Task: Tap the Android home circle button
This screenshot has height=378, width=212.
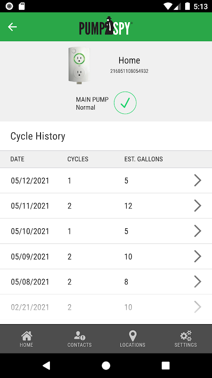Action: (106, 365)
